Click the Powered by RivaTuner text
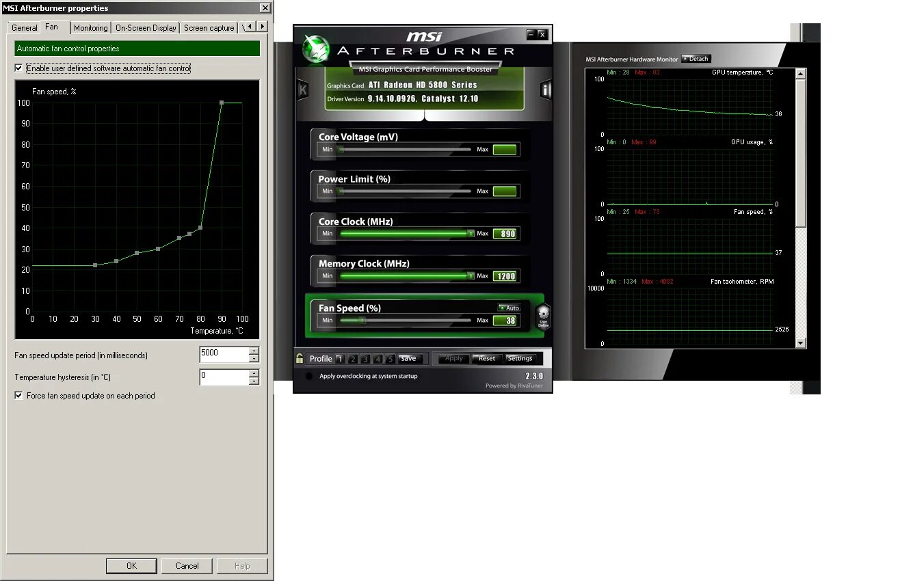The width and height of the screenshot is (900, 581). (514, 386)
